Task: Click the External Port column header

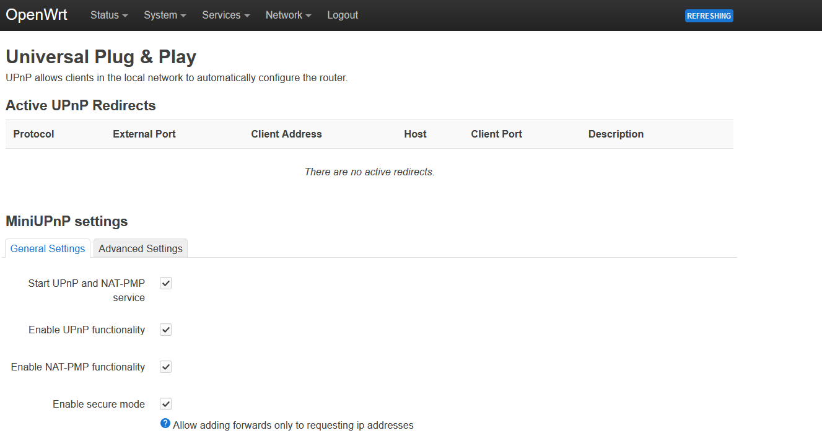Action: click(x=144, y=134)
